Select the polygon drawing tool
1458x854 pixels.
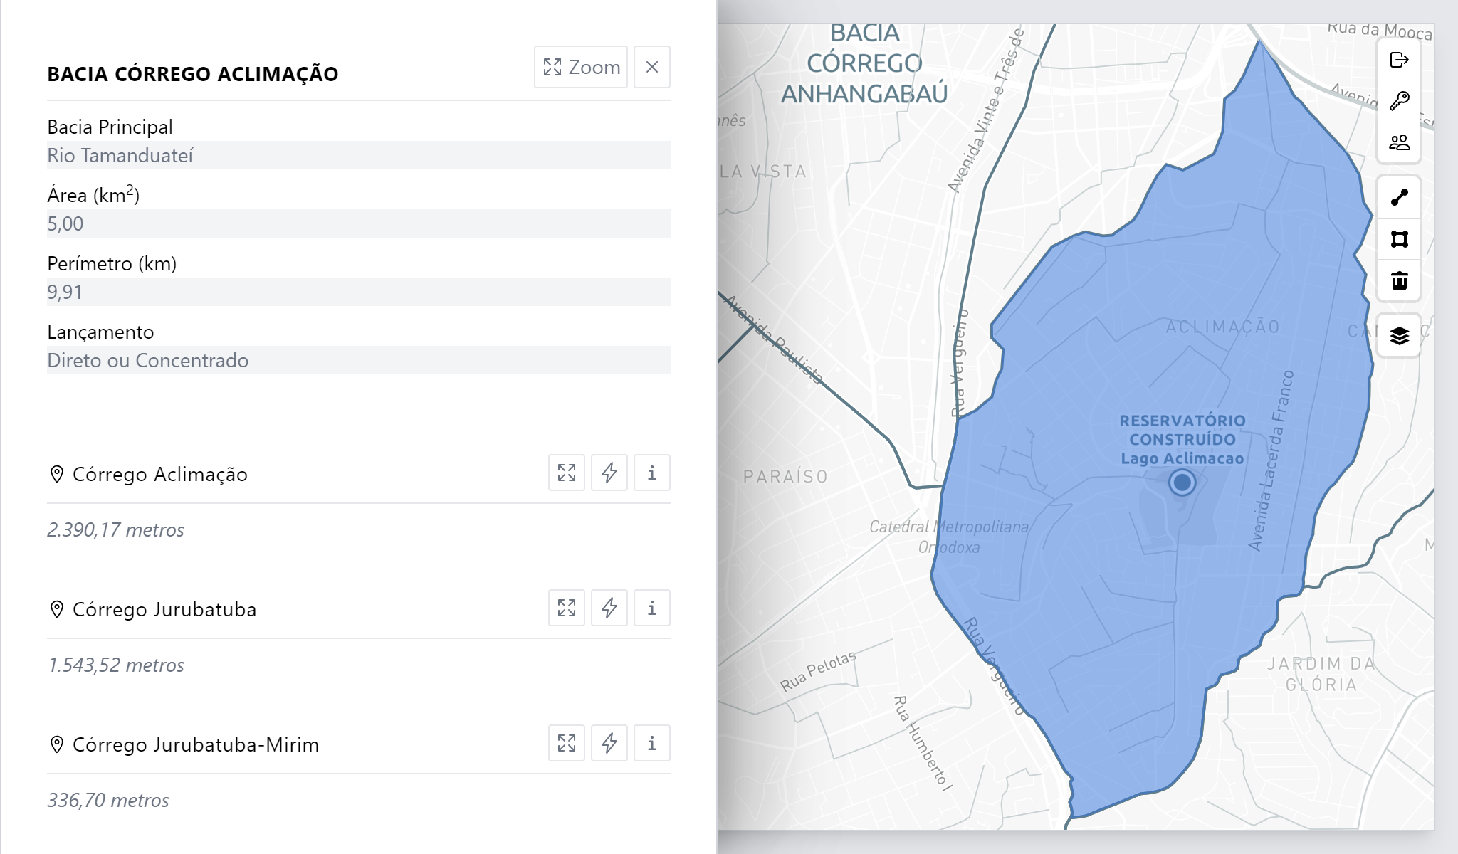1400,239
